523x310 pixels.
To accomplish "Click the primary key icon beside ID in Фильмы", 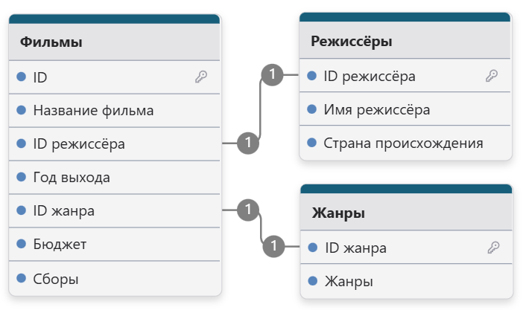I will (201, 77).
